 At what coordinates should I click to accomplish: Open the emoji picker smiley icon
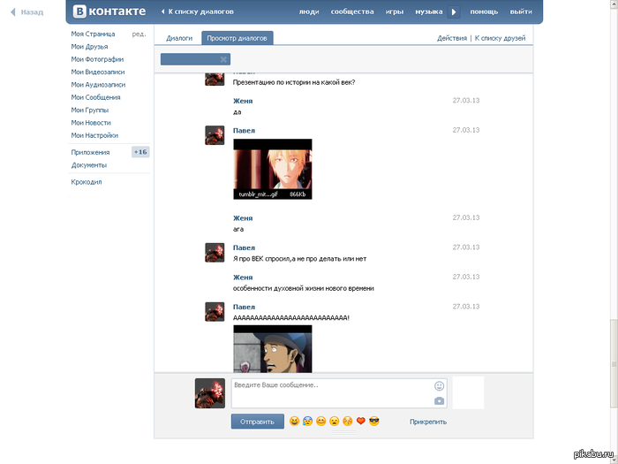pos(439,386)
